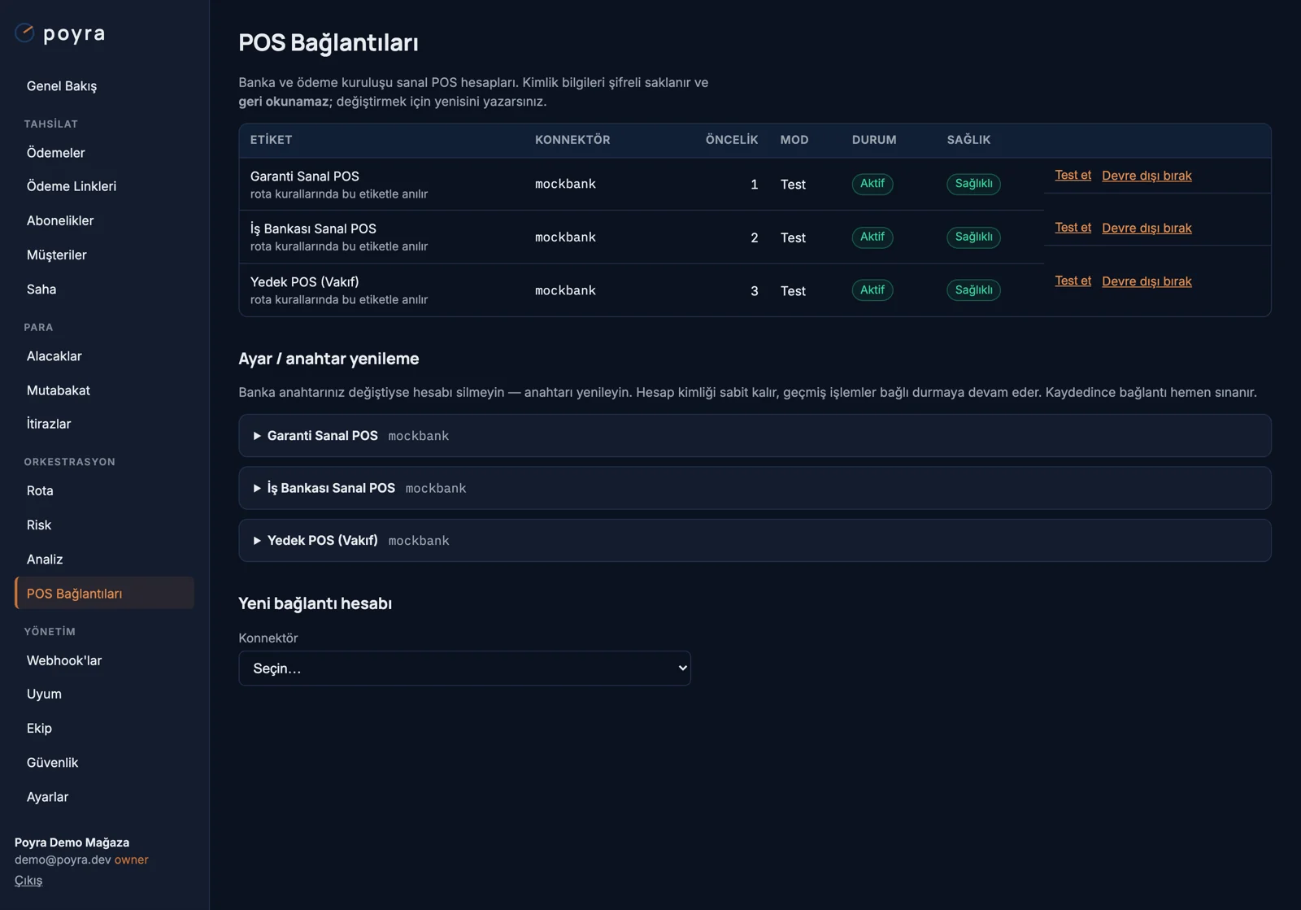Image resolution: width=1301 pixels, height=910 pixels.
Task: Click priority value 3 in Yedek POS row
Action: point(755,291)
